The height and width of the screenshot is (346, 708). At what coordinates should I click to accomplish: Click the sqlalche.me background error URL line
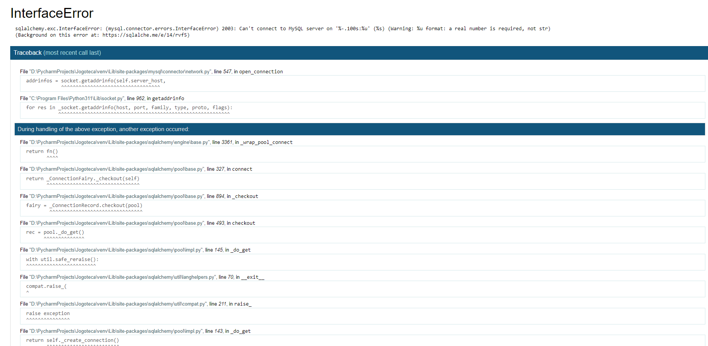tap(102, 35)
